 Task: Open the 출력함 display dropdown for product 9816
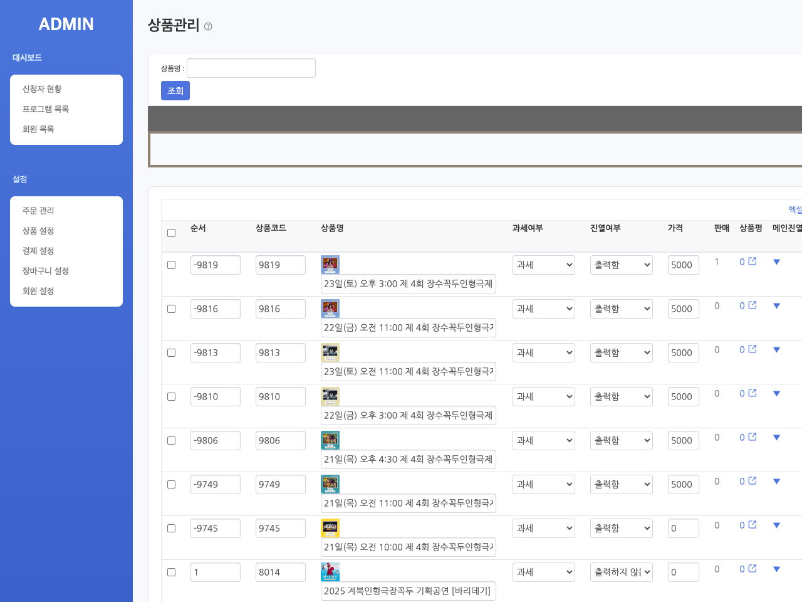point(621,309)
